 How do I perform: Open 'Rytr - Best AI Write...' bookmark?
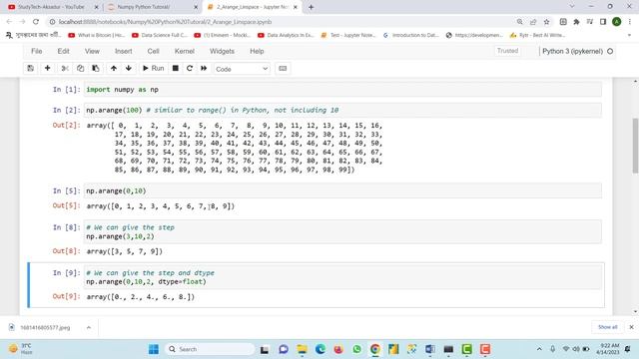(x=537, y=36)
